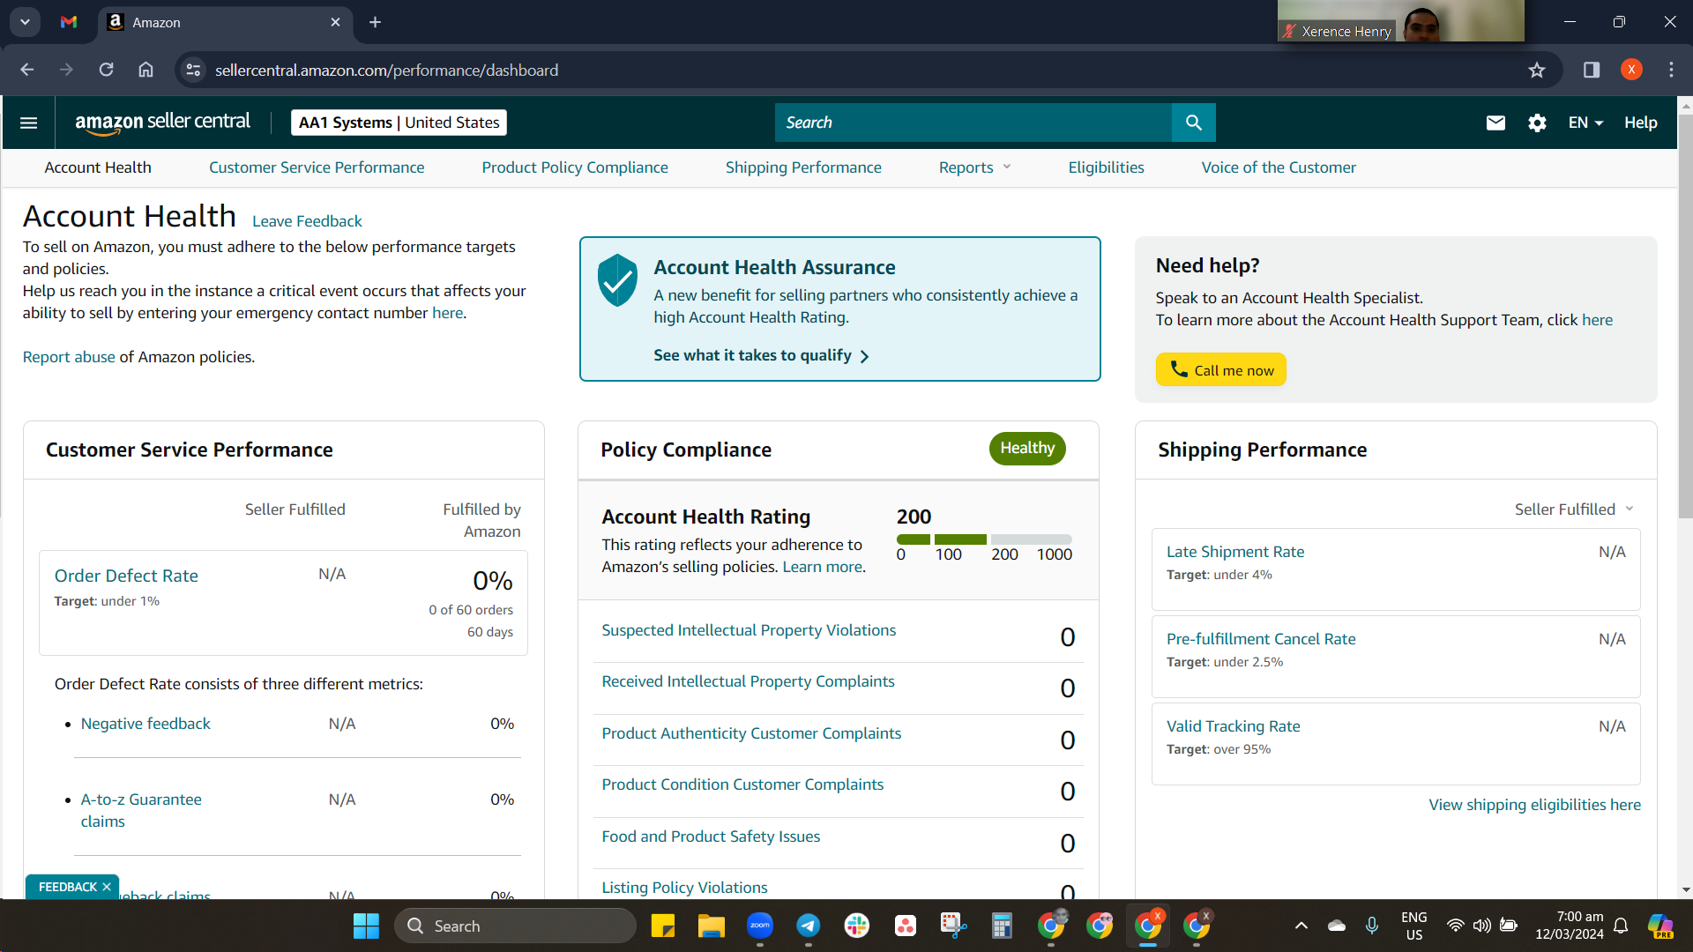Viewport: 1693px width, 952px height.
Task: Click the Account Health Assurance shield icon
Action: (617, 280)
